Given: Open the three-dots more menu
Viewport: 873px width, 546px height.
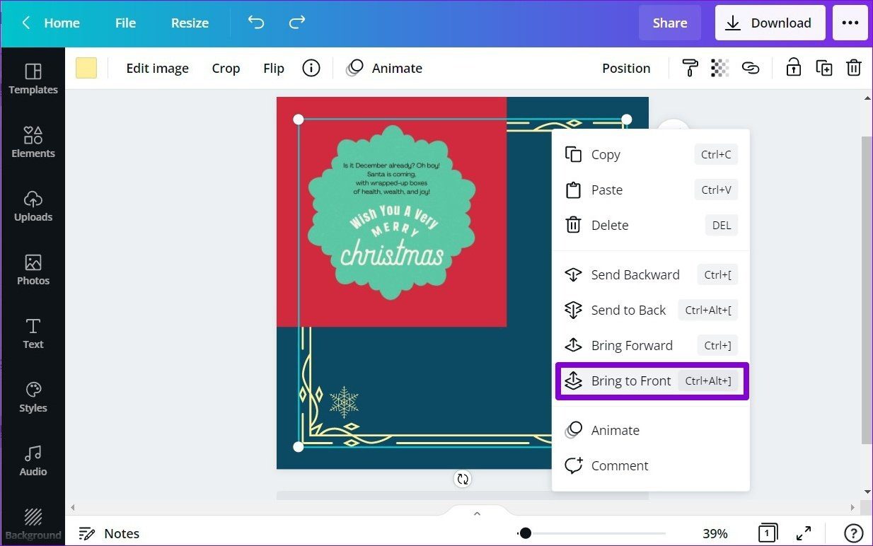Looking at the screenshot, I should tap(850, 23).
